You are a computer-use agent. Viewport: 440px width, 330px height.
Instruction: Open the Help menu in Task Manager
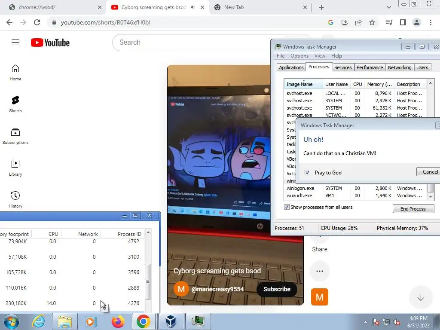pyautogui.click(x=336, y=56)
